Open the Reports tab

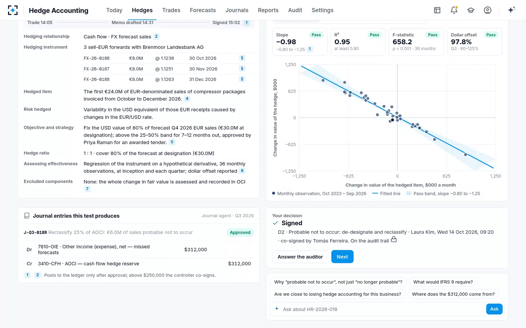(x=268, y=10)
